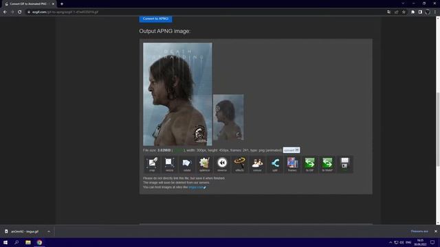The width and height of the screenshot is (440, 247).
Task: Open the effects tool
Action: click(239, 165)
